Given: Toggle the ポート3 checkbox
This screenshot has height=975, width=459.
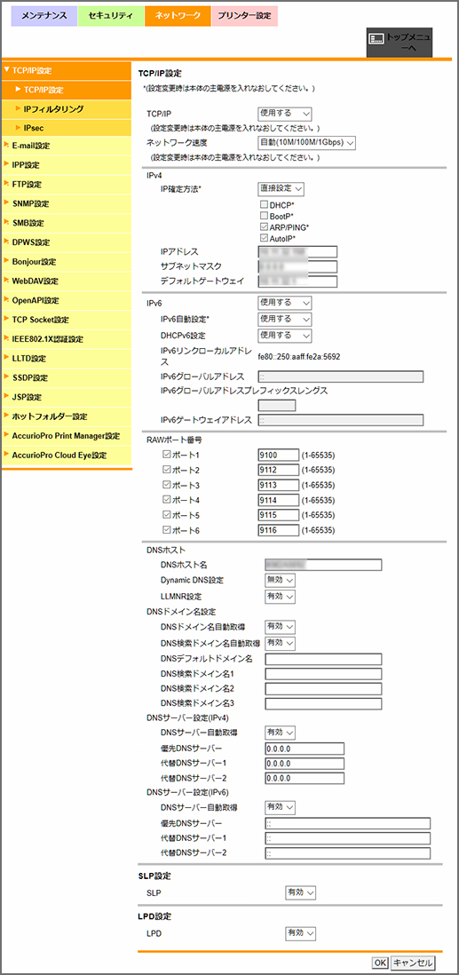Looking at the screenshot, I should click(x=165, y=485).
